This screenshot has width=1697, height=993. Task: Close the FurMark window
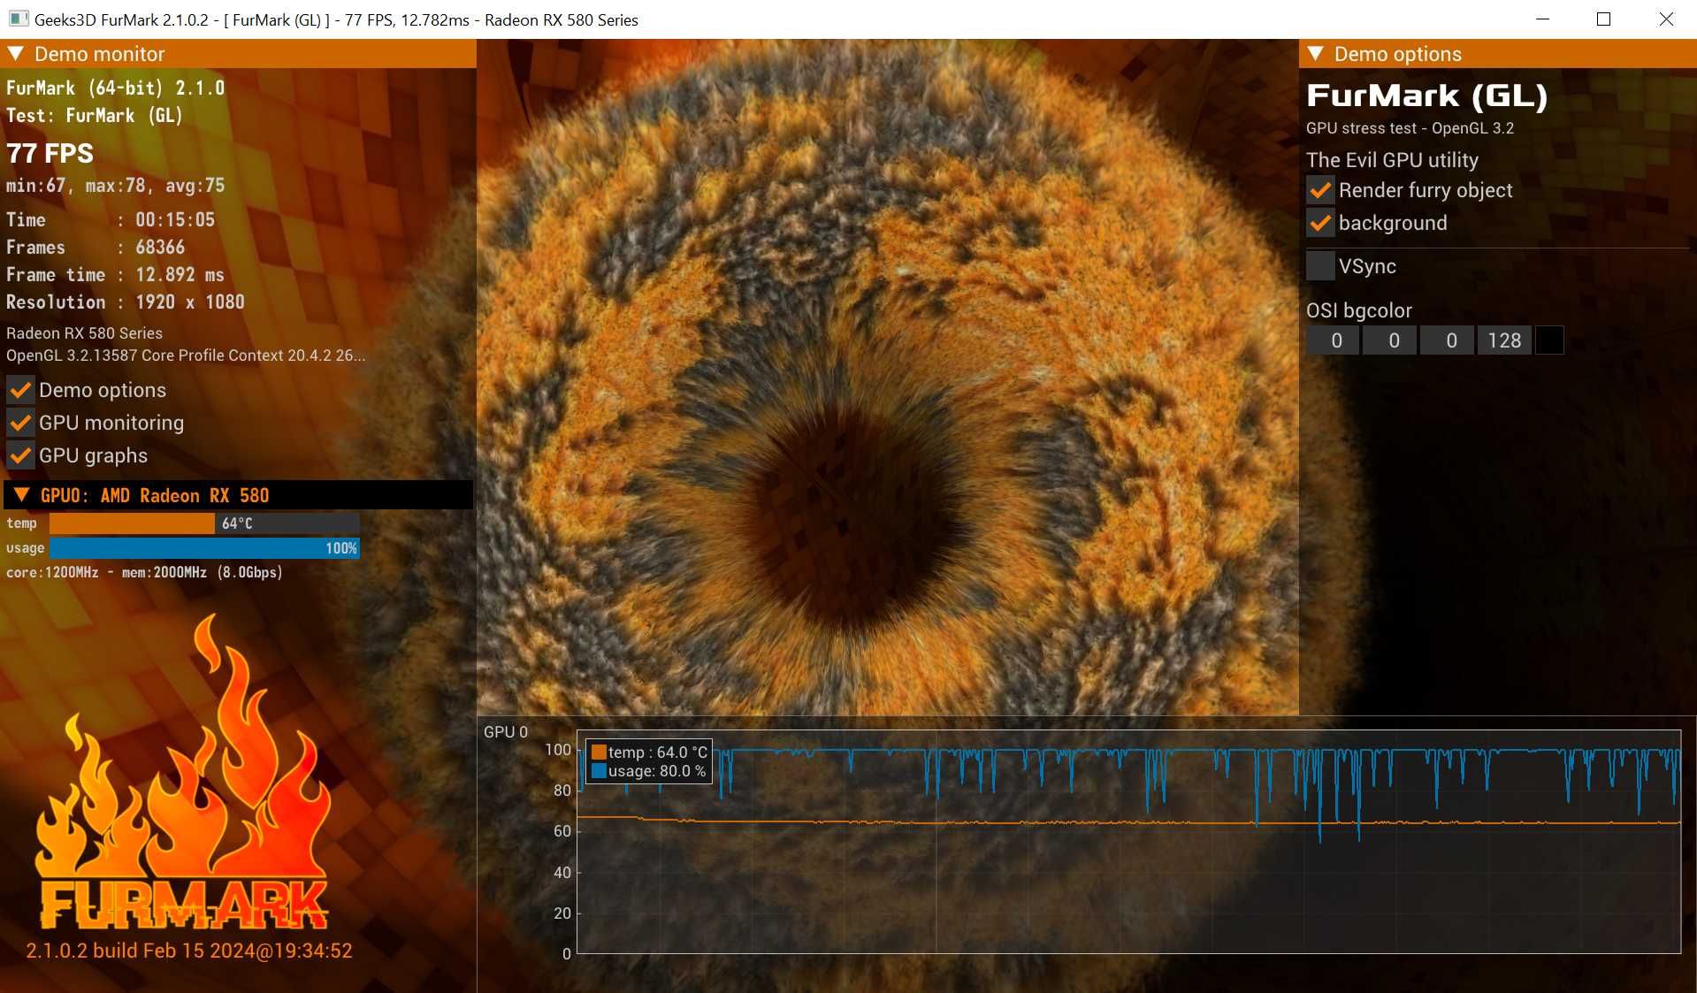(x=1665, y=19)
